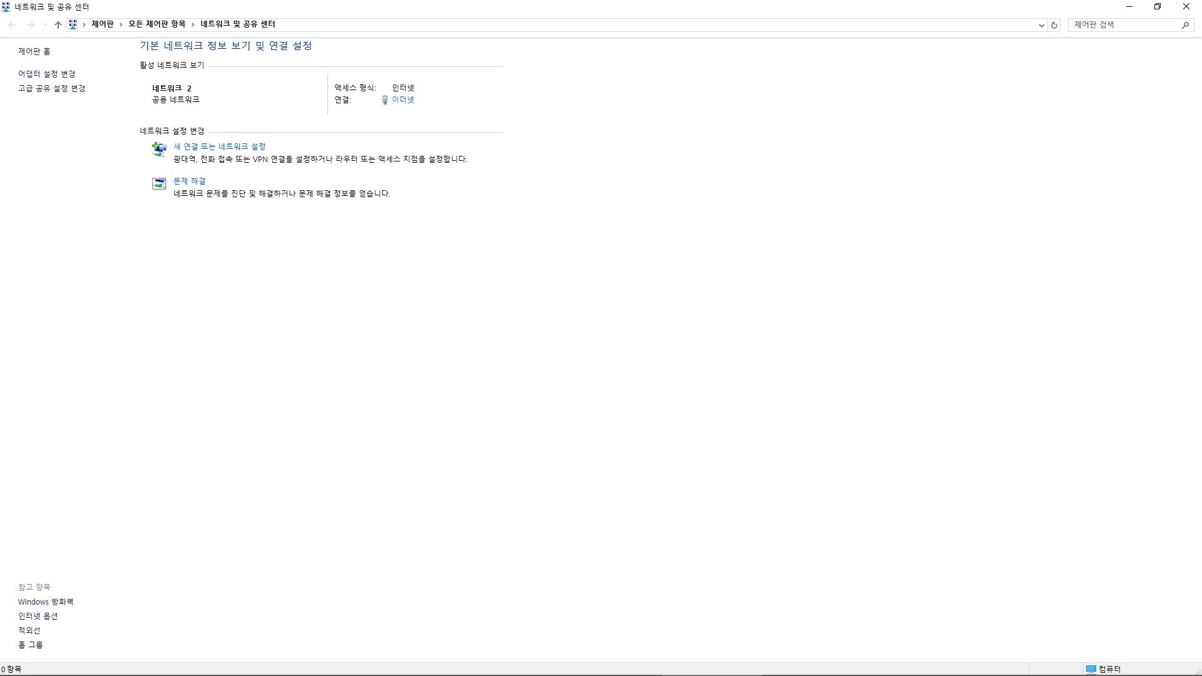This screenshot has width=1202, height=676.
Task: Open Windows 방화벽 from See also
Action: pyautogui.click(x=46, y=602)
